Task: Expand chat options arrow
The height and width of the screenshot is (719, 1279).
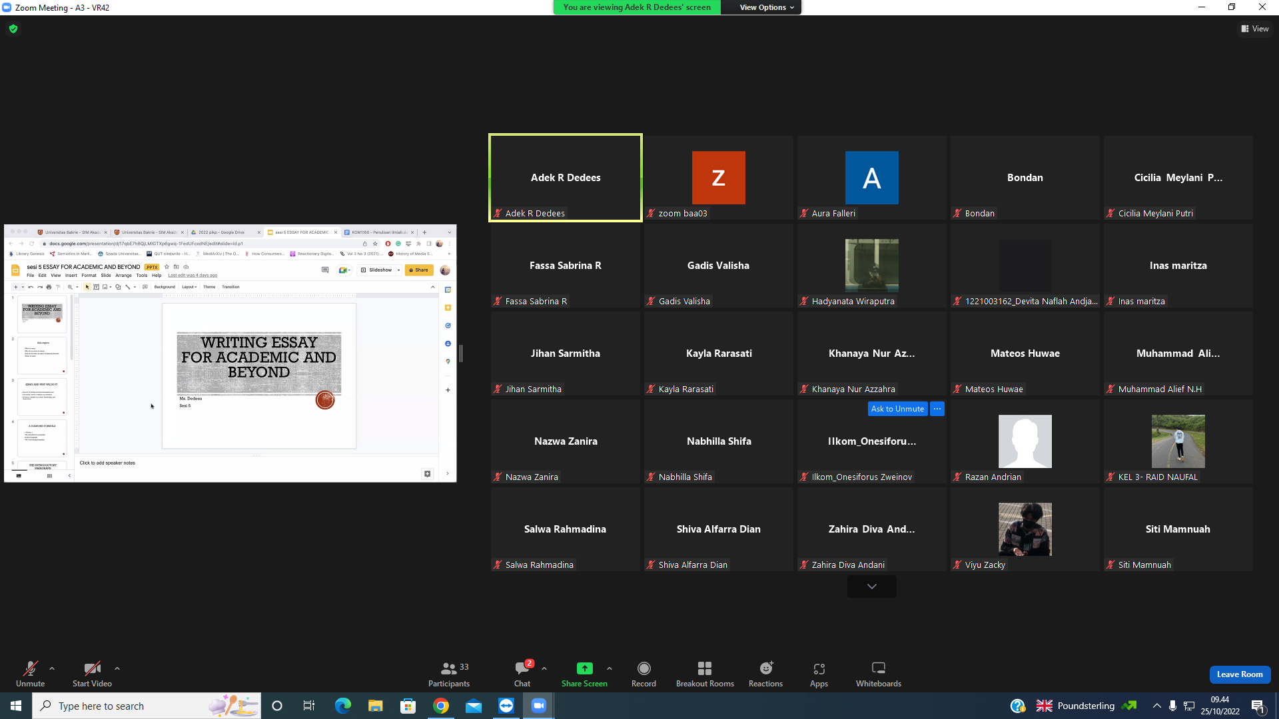Action: (544, 668)
